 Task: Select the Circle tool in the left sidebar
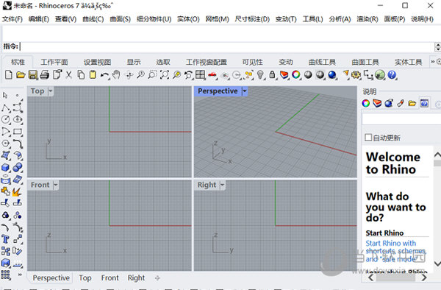click(6, 119)
